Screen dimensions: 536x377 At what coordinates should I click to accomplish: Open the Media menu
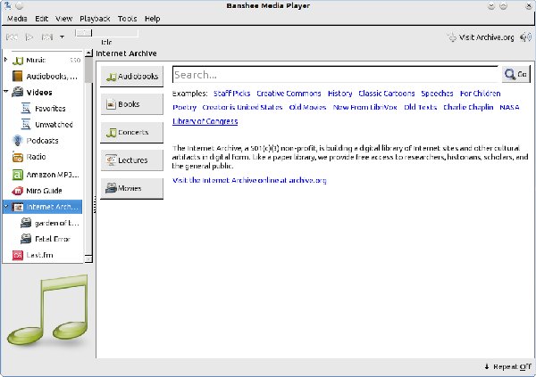click(x=17, y=19)
